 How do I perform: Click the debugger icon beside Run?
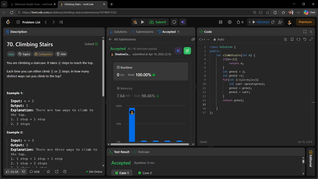135,22
